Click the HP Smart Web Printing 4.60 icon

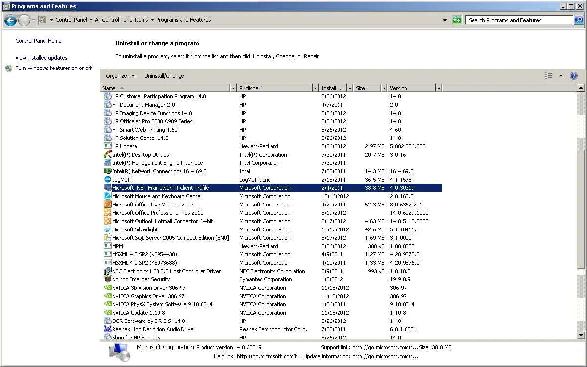[x=108, y=130]
